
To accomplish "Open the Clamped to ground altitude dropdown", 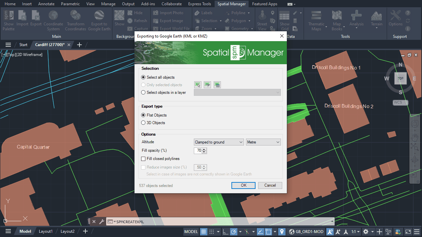I will point(219,142).
